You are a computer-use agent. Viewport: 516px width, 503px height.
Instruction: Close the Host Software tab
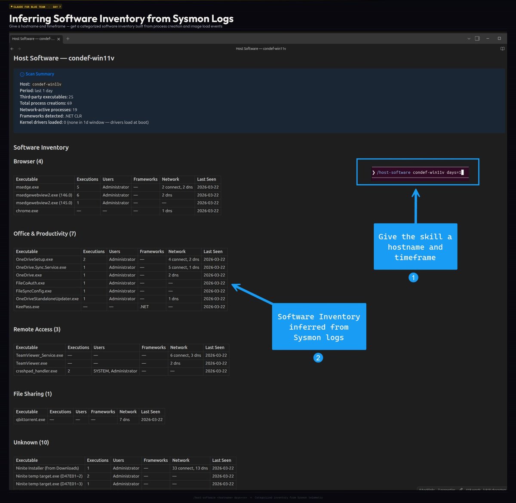coord(58,39)
